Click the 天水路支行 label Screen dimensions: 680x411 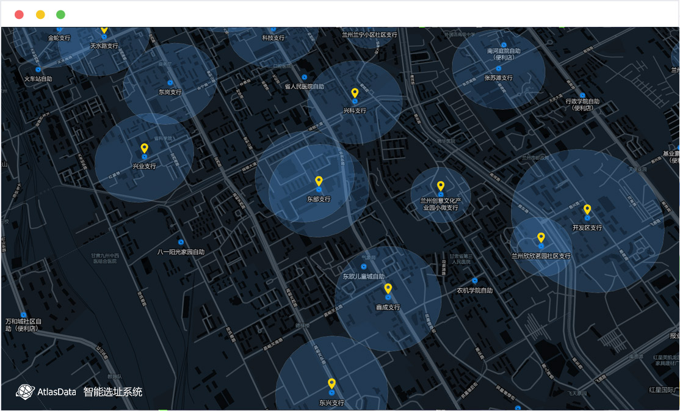pos(104,46)
